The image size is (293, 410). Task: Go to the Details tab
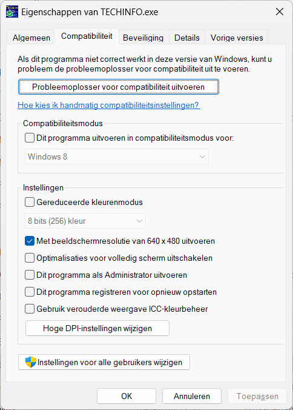[187, 38]
